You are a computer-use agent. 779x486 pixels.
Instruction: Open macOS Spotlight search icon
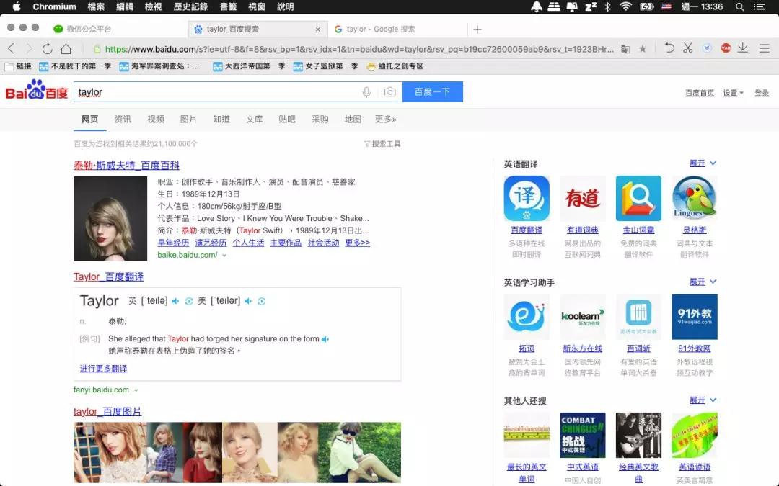(x=740, y=7)
